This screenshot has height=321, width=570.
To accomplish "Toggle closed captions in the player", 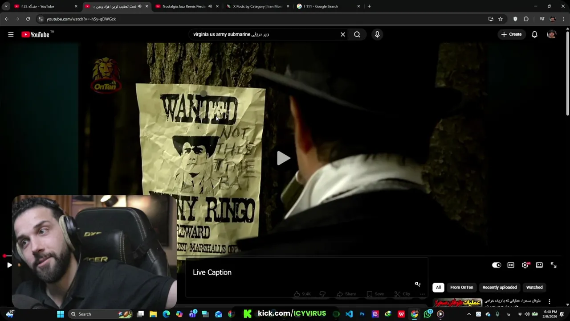I will pyautogui.click(x=511, y=265).
